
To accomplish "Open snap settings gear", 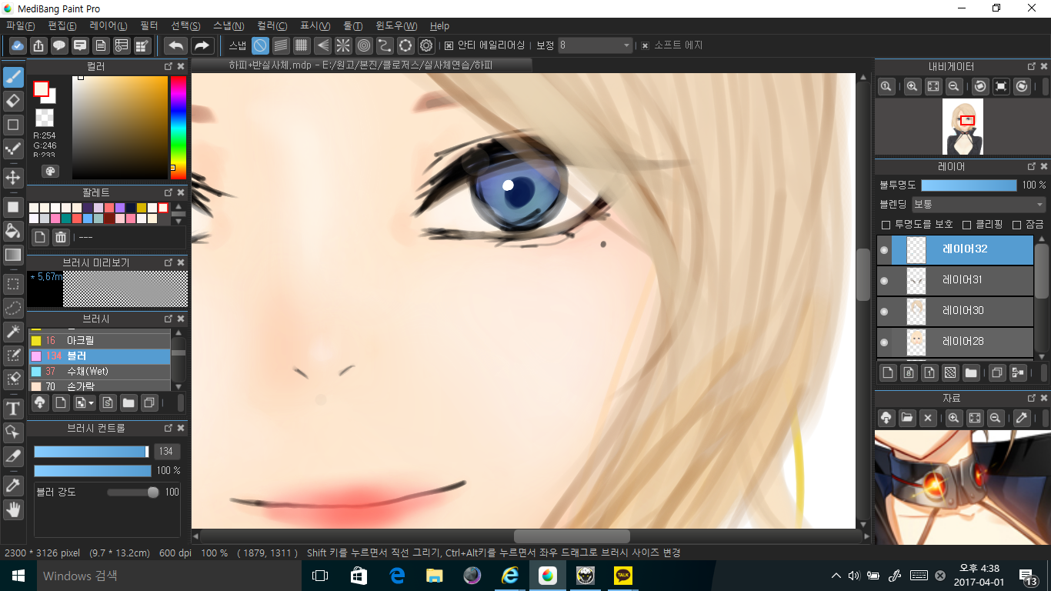I will point(426,45).
